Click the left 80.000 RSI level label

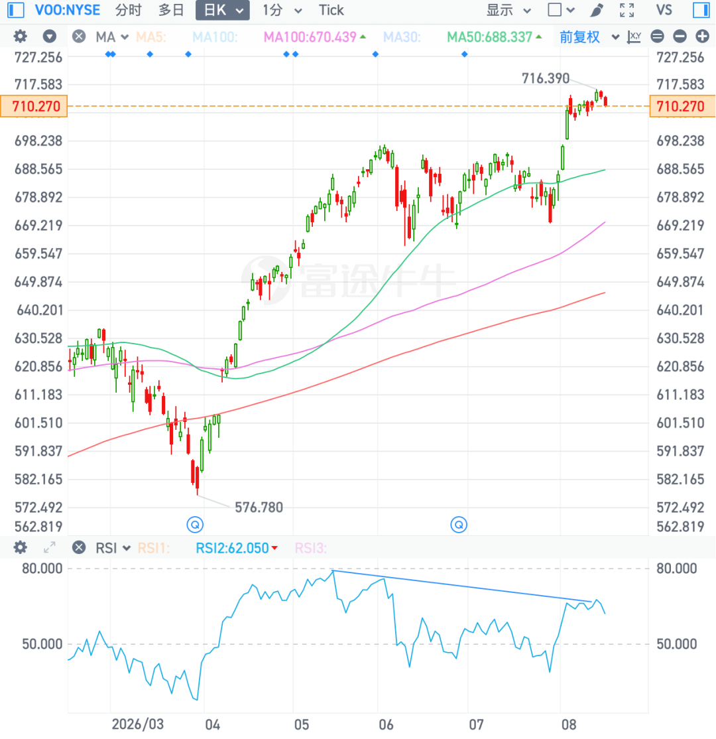pos(42,569)
